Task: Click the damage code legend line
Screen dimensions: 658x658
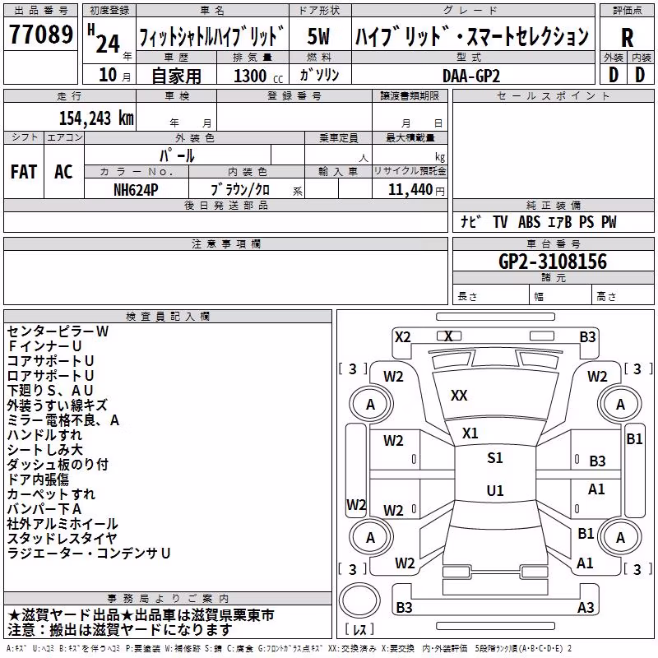Action: point(290,648)
